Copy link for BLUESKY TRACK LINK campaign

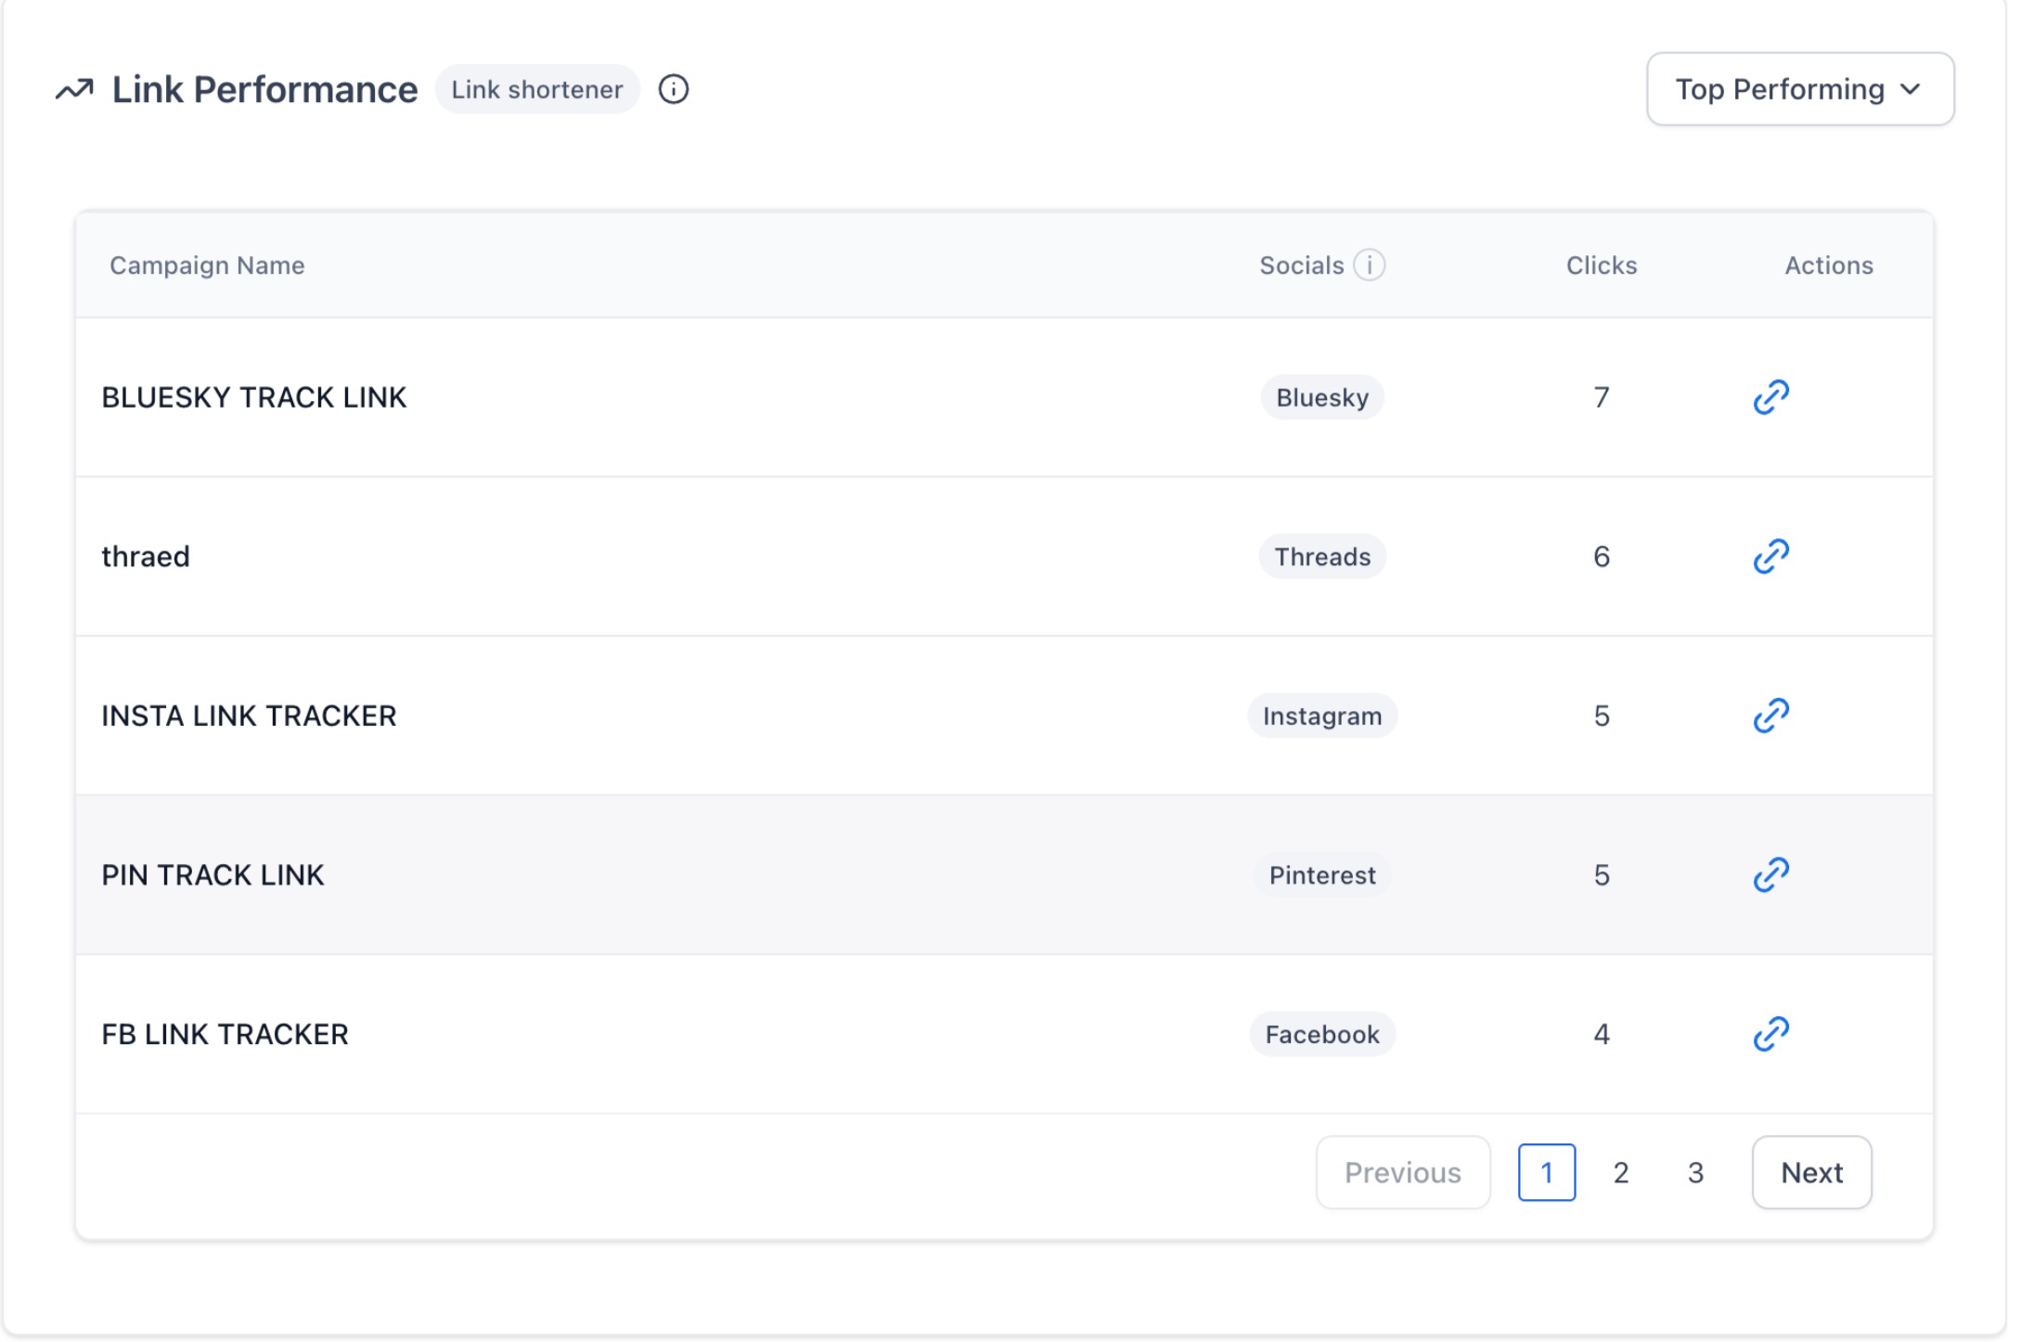(x=1770, y=397)
